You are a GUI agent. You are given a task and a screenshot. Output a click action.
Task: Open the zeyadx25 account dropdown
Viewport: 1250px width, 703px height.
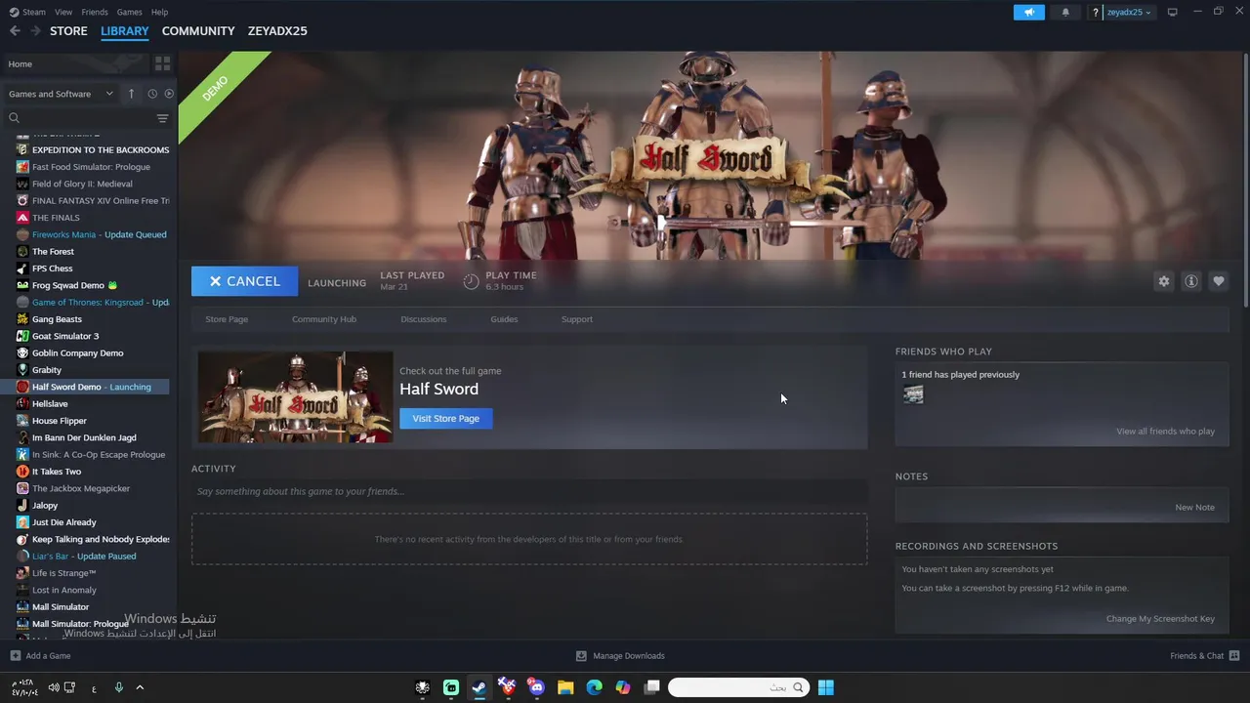pyautogui.click(x=1129, y=12)
